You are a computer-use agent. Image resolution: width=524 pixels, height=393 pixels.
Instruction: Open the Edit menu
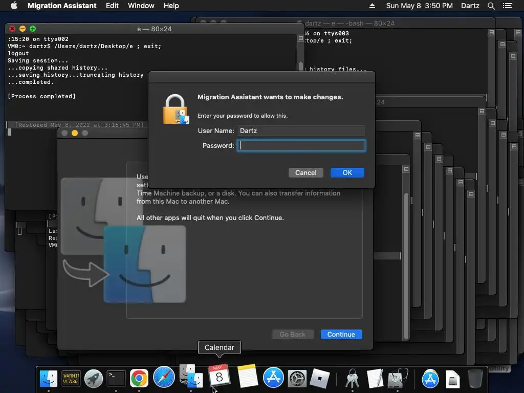[x=112, y=6]
